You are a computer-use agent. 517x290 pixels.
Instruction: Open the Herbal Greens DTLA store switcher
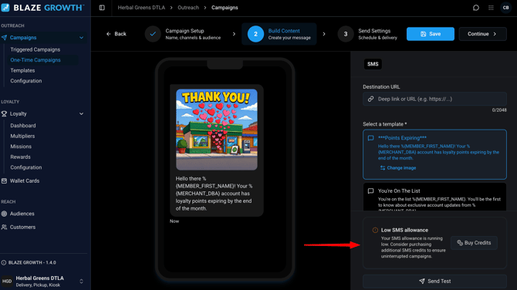82,281
